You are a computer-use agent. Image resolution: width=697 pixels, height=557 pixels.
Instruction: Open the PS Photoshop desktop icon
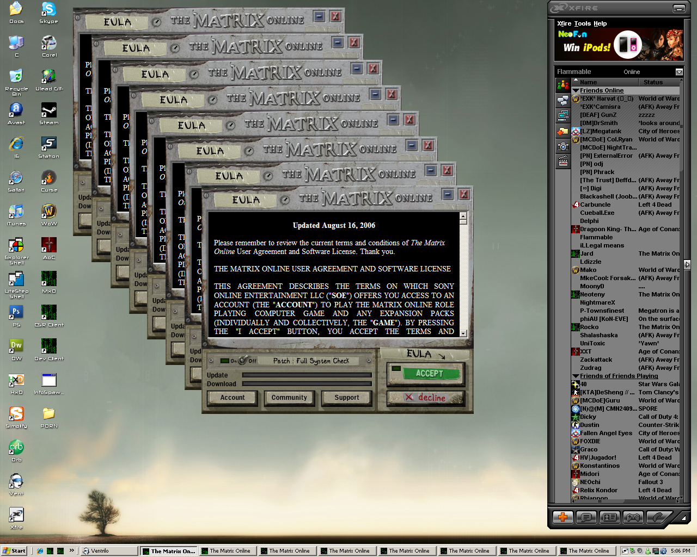point(16,316)
